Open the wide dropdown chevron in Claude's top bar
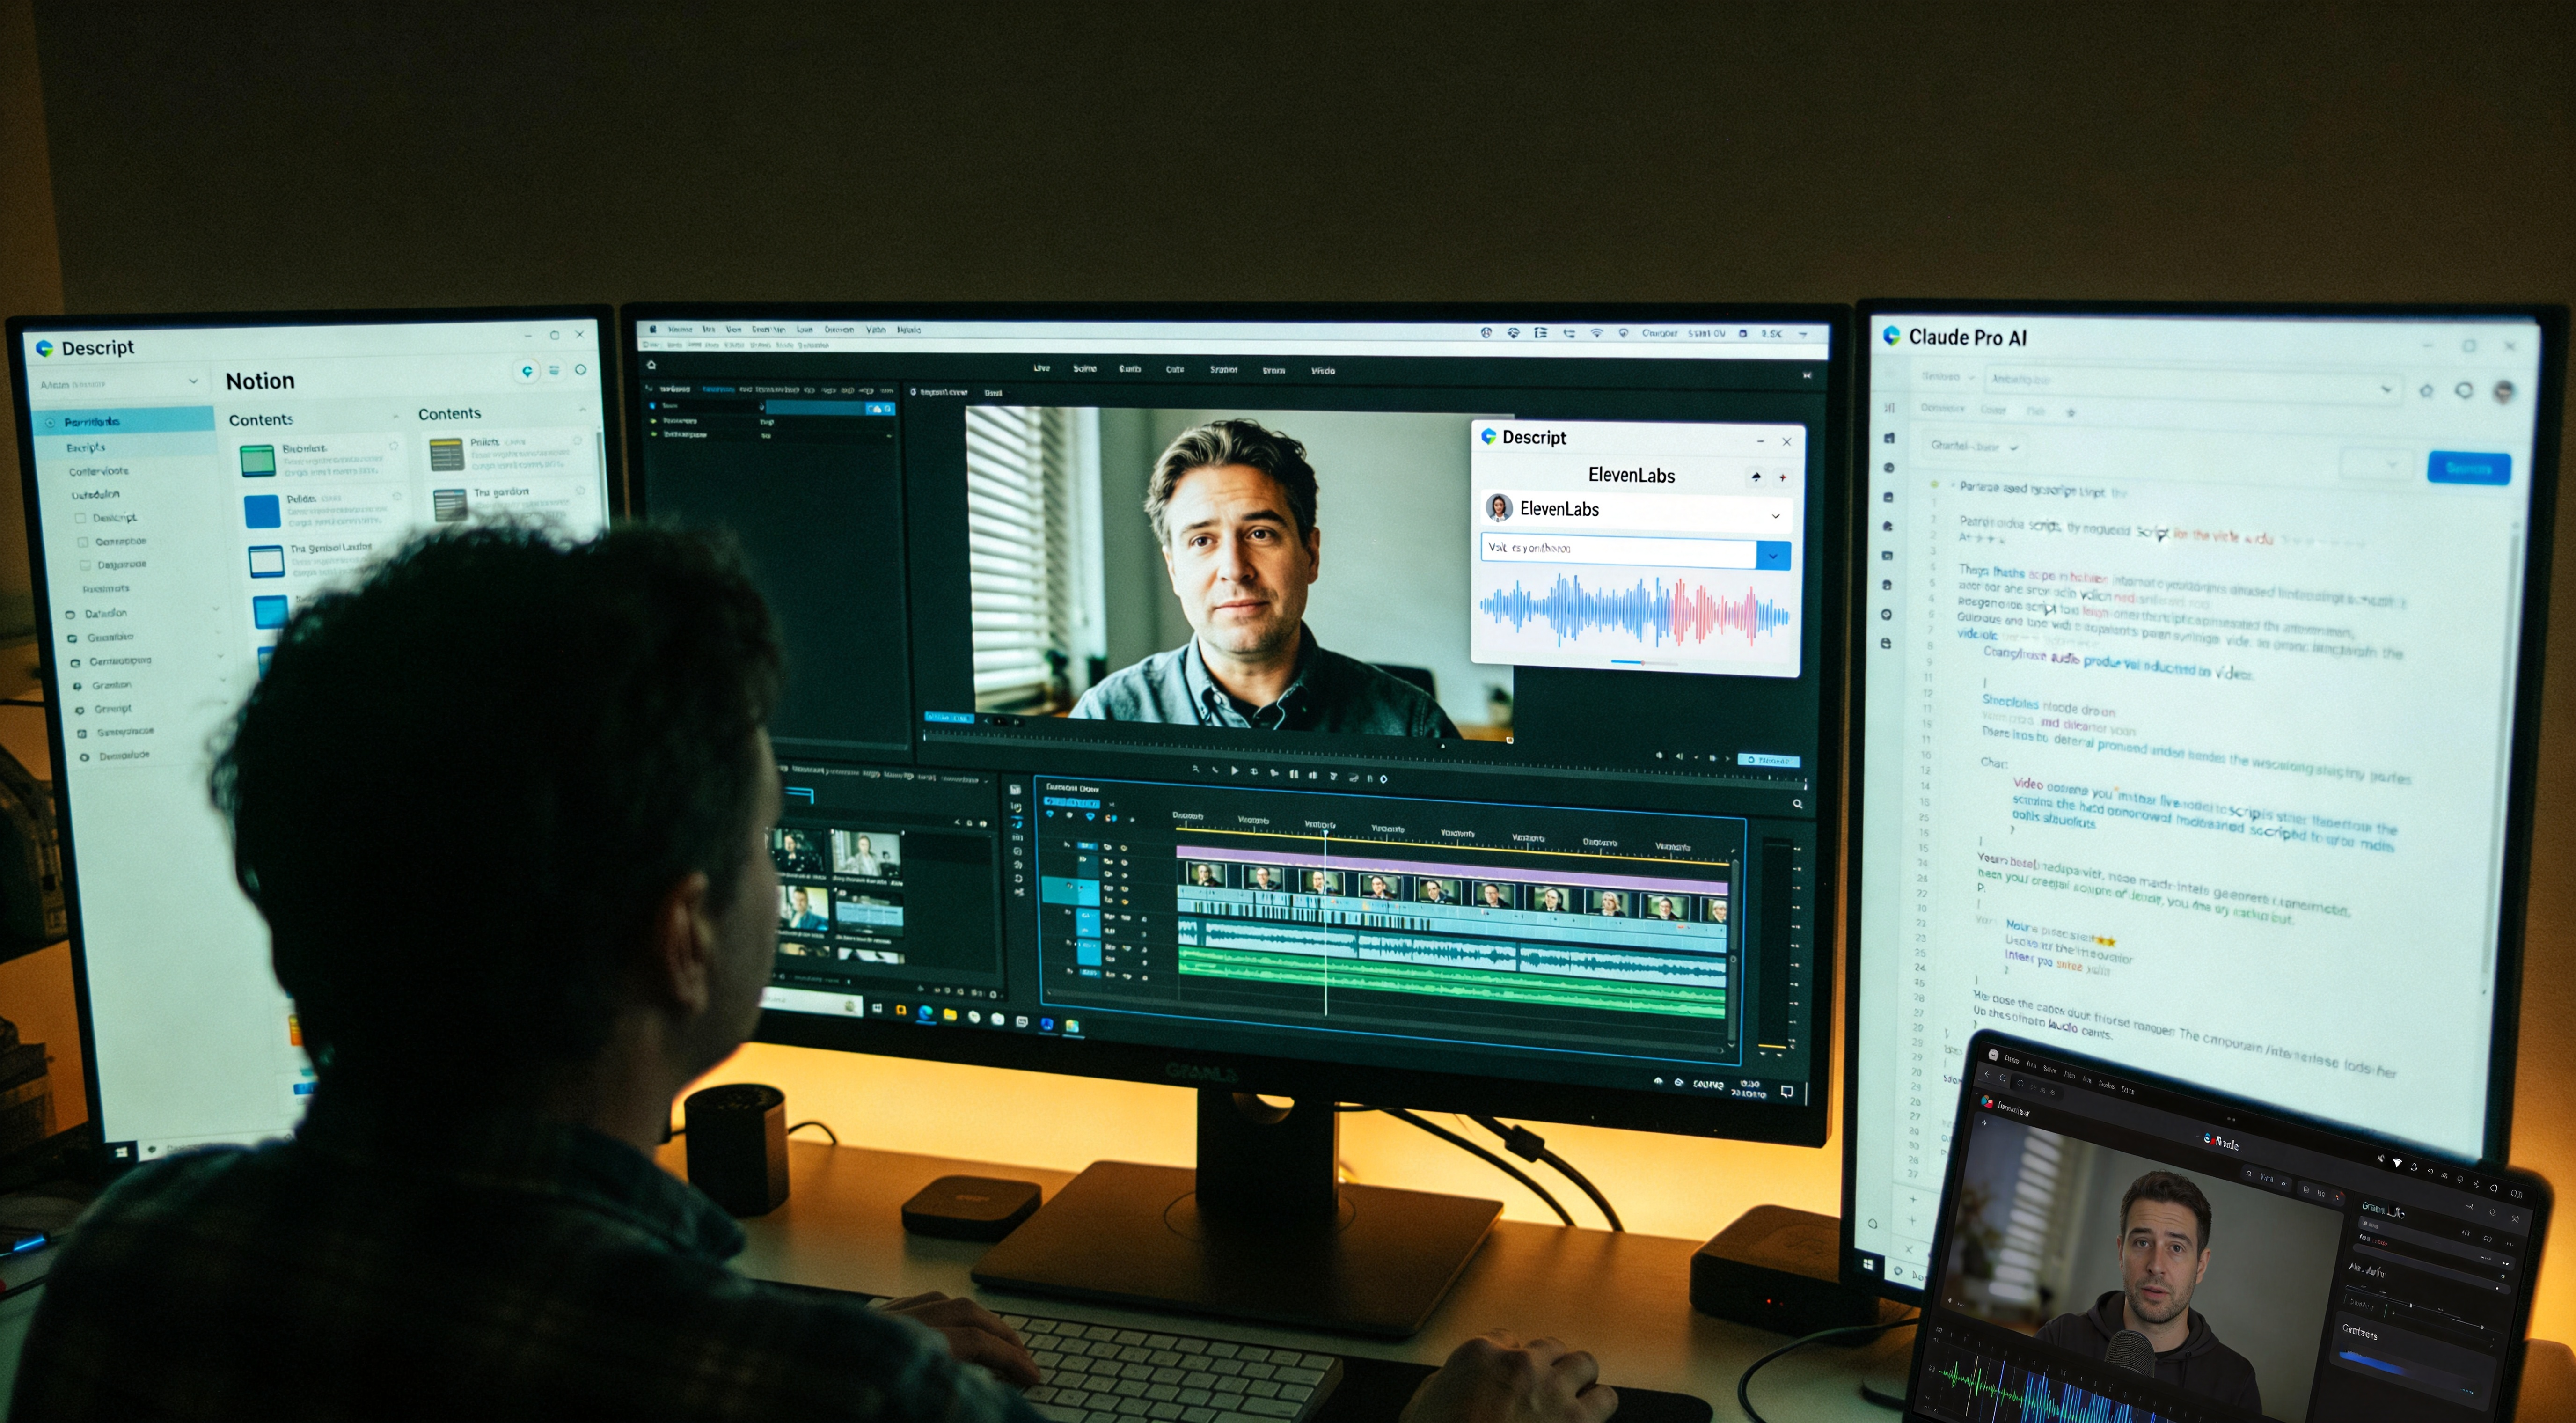 (x=2386, y=389)
